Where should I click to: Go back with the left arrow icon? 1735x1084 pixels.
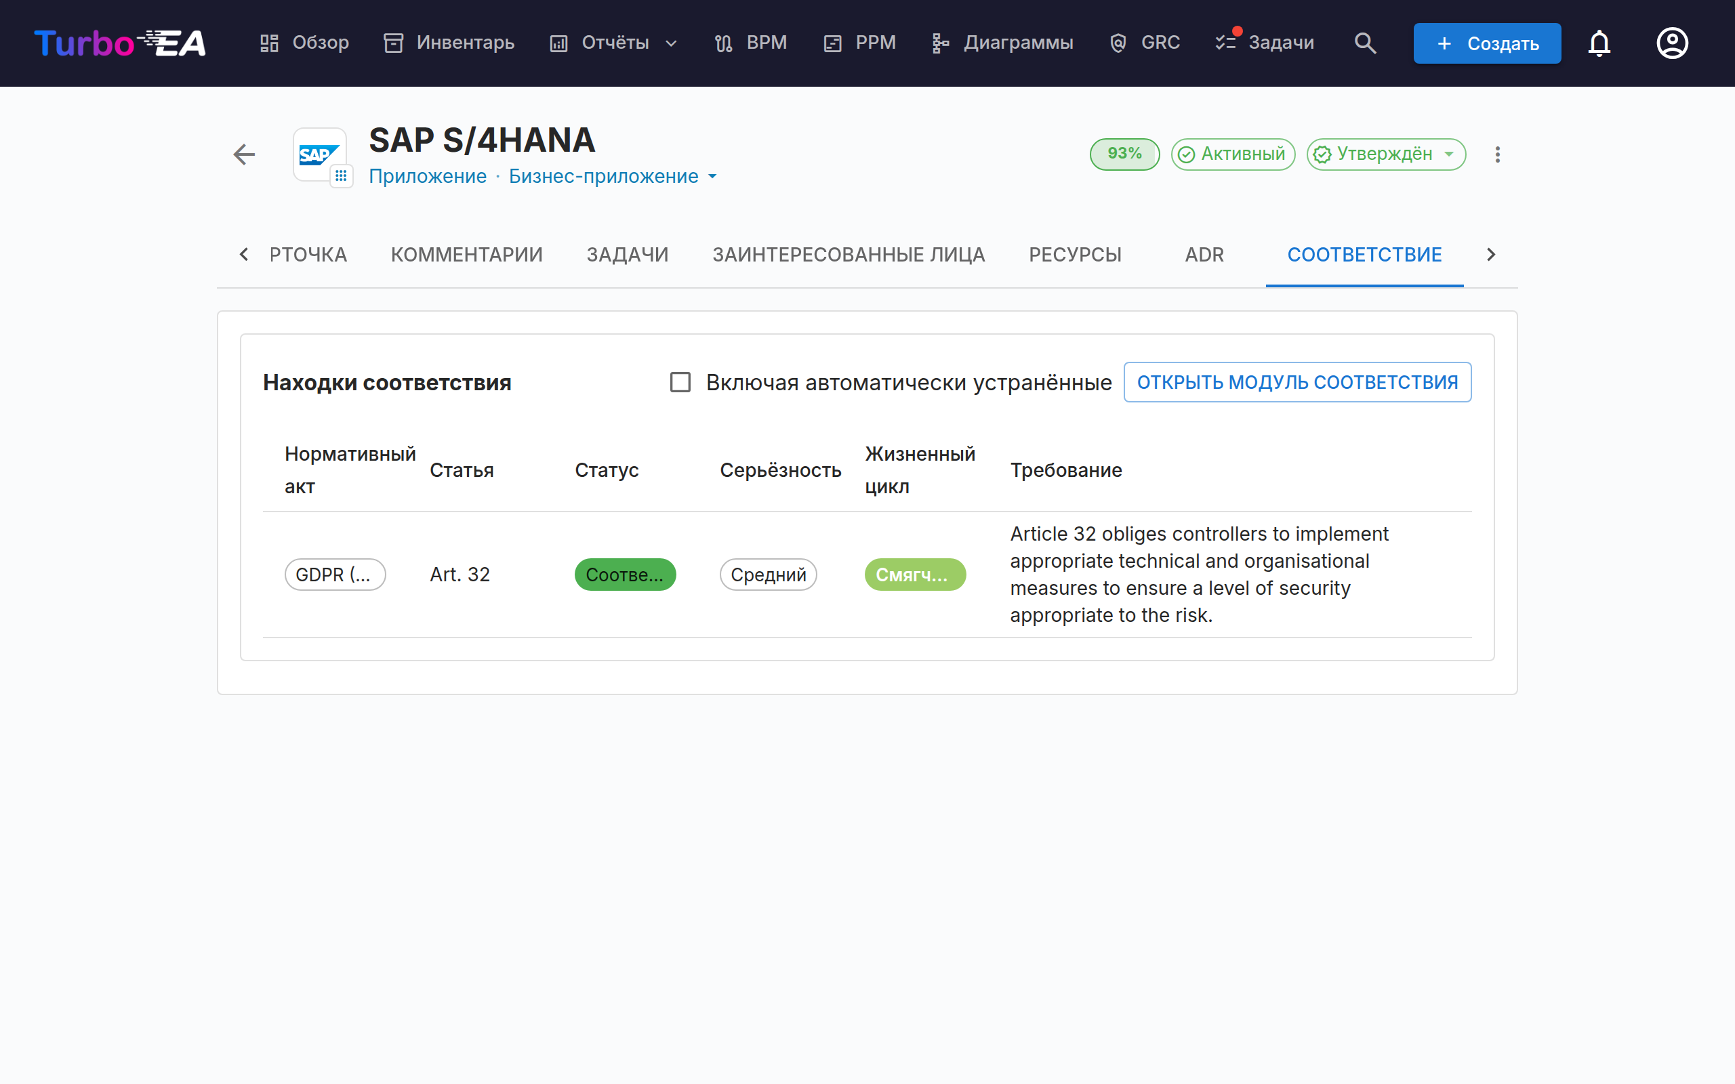245,154
